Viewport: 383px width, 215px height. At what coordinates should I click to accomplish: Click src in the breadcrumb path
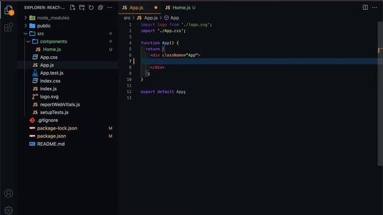coord(127,18)
